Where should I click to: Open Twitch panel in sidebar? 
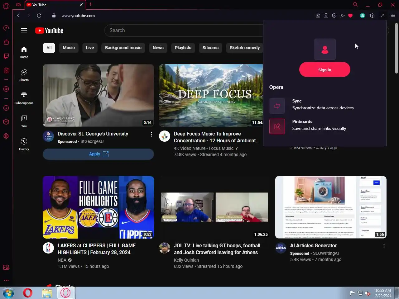(x=6, y=56)
